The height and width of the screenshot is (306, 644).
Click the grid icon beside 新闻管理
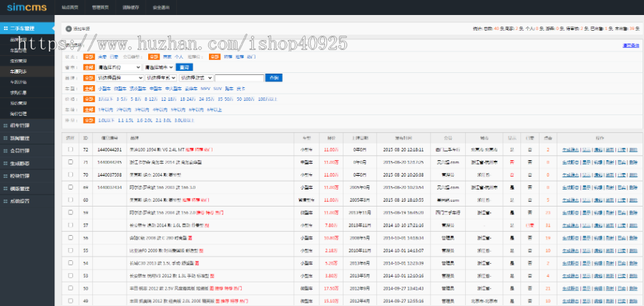6,138
